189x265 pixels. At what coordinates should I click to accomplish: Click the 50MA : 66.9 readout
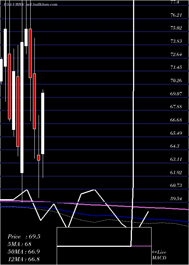[x=24, y=252]
